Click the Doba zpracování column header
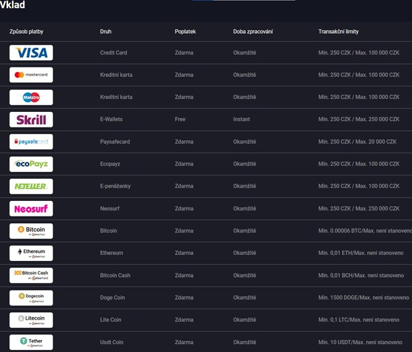 (253, 32)
